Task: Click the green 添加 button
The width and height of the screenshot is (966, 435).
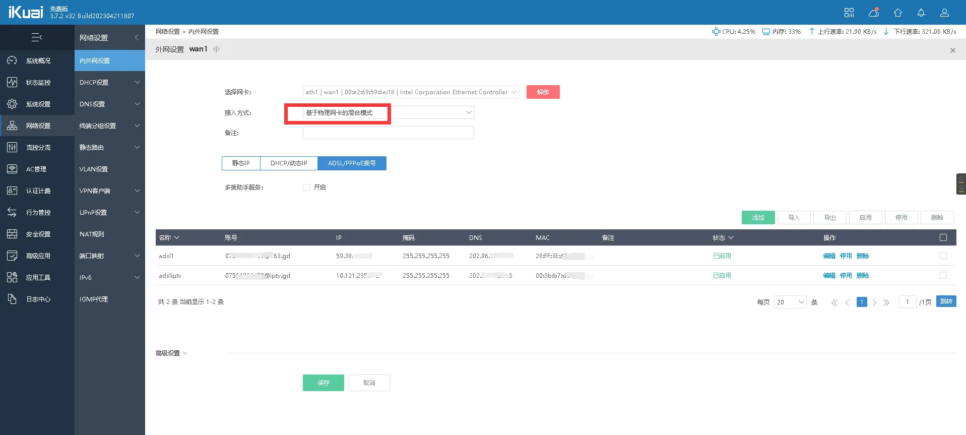Action: [x=758, y=218]
